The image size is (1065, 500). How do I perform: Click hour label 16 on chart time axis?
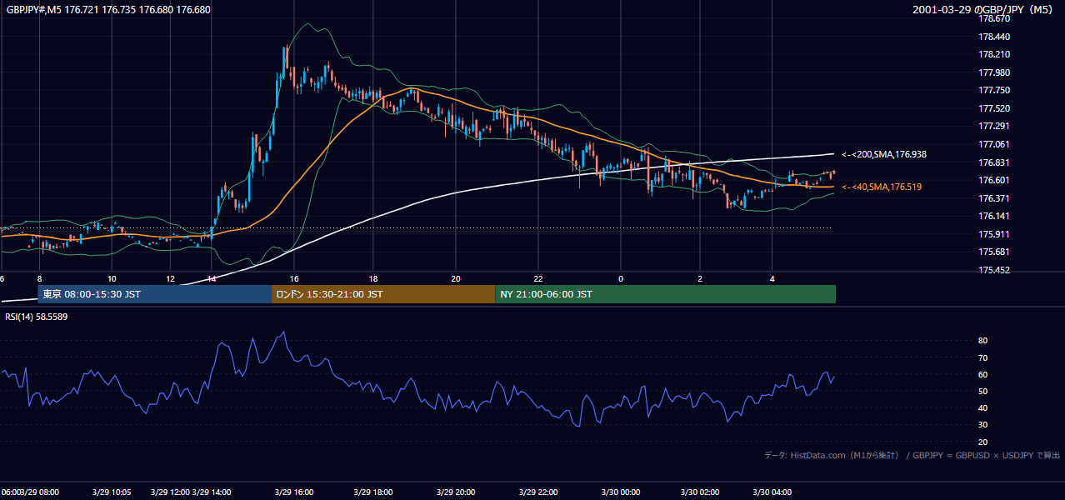coord(293,278)
